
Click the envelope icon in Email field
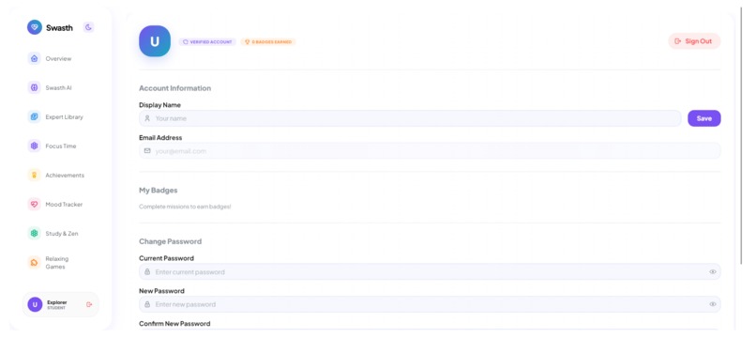click(x=147, y=150)
